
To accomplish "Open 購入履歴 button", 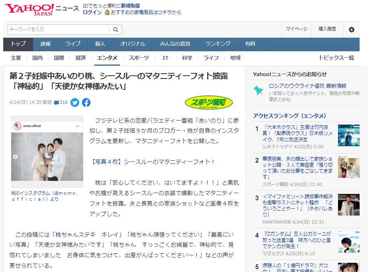I will click(x=327, y=29).
